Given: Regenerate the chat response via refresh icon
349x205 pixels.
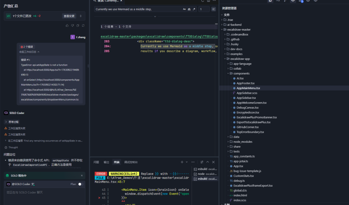Looking at the screenshot, I should 83,25.
